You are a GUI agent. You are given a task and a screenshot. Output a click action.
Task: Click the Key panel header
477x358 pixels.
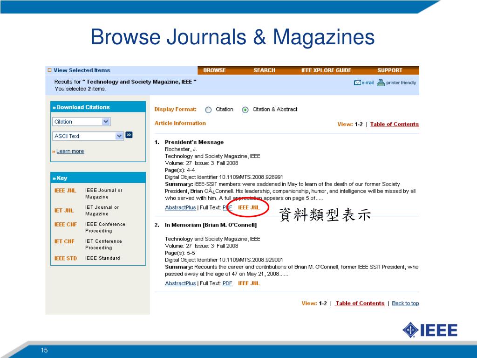pyautogui.click(x=98, y=178)
